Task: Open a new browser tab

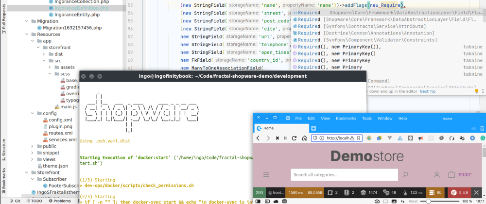Action: (x=313, y=128)
